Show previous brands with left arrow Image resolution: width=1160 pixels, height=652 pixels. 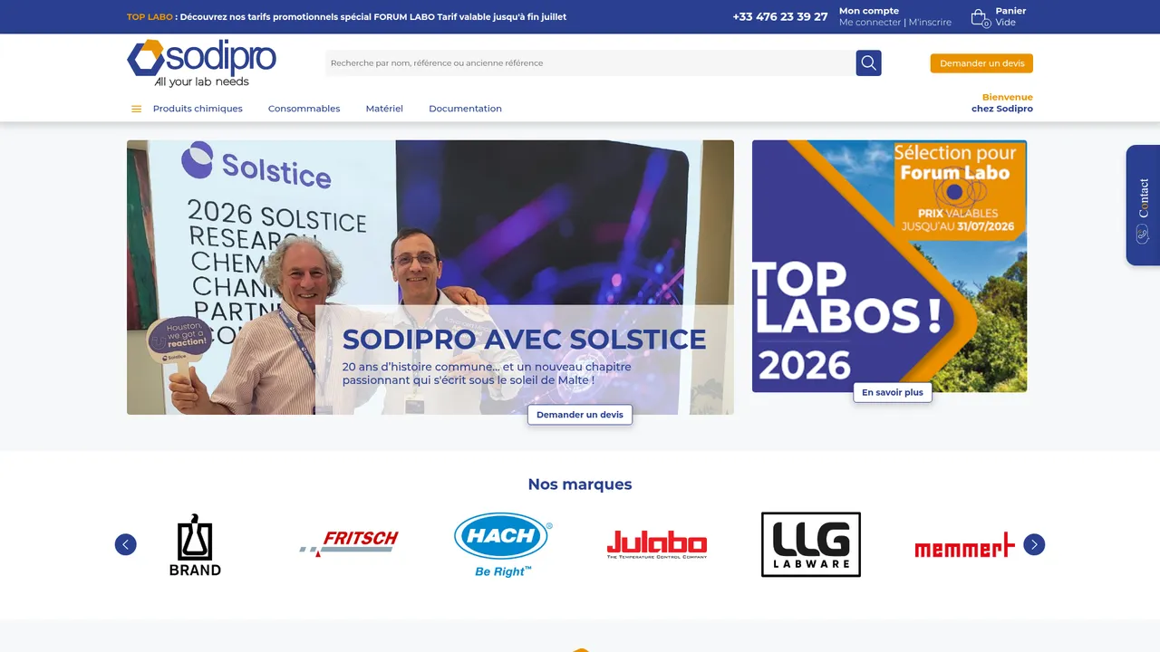[x=126, y=544]
